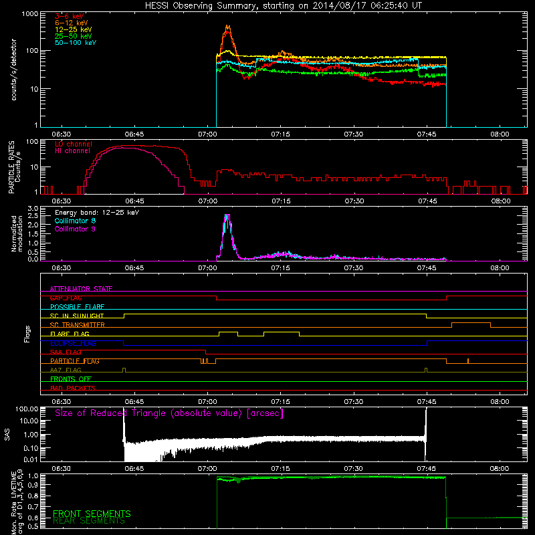
Task: Click the first raised FLARE_FLAG segment
Action: (228, 332)
